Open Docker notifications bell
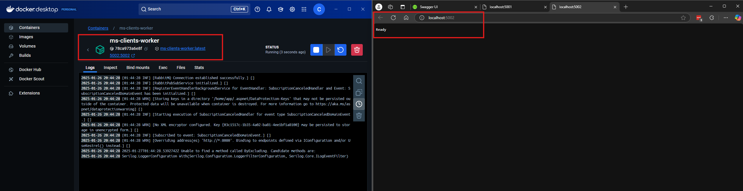The width and height of the screenshot is (743, 191). click(x=269, y=9)
